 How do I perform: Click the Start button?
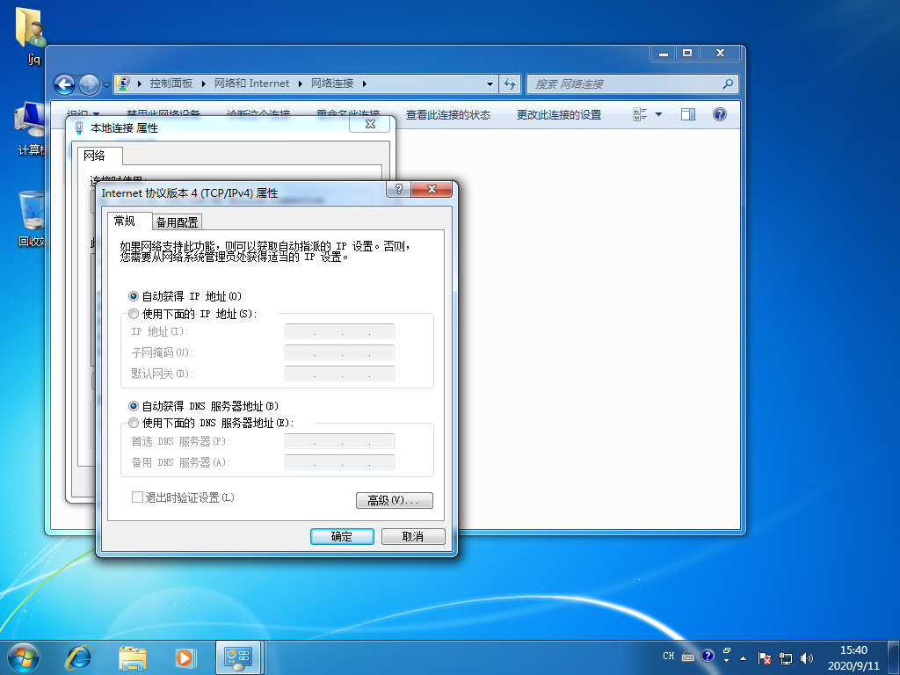[22, 657]
